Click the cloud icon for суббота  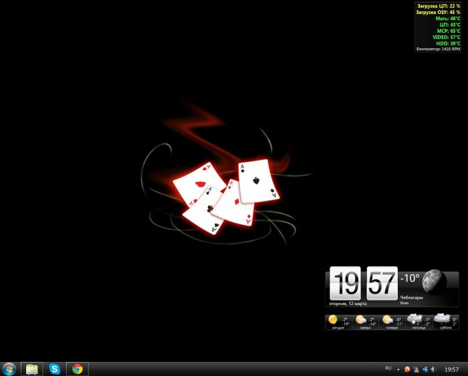[x=442, y=319]
